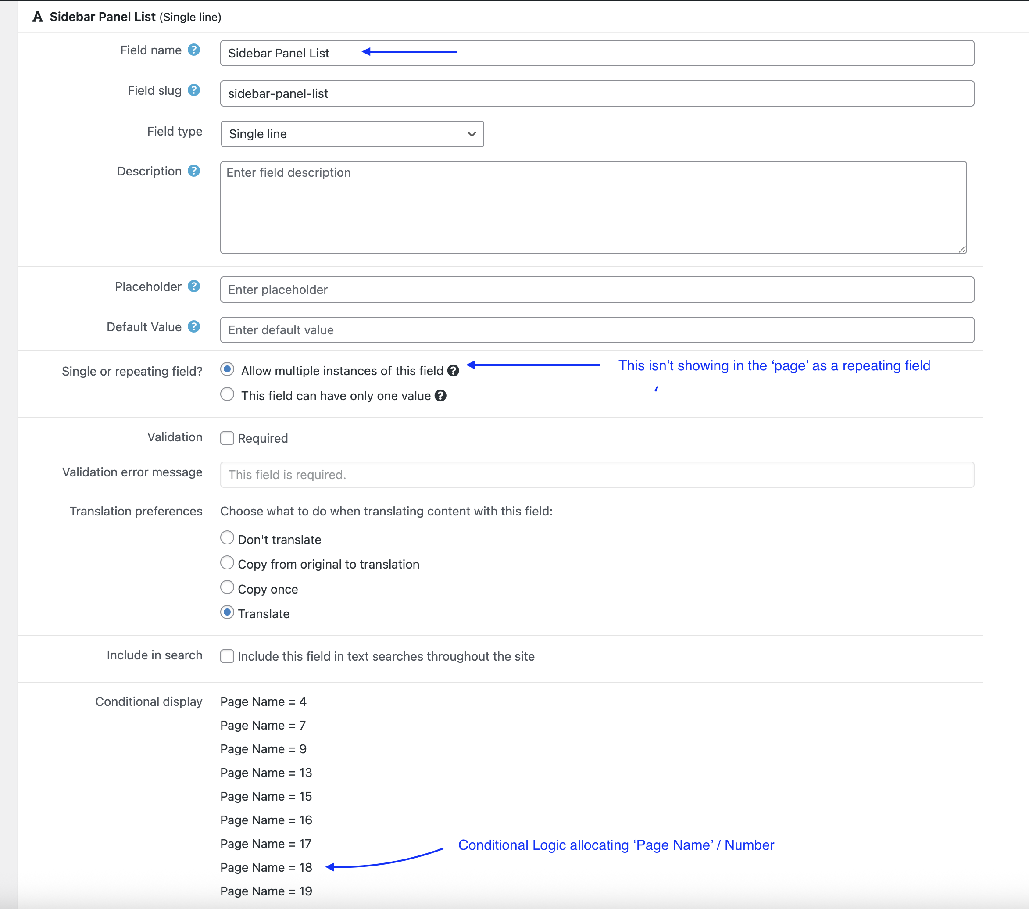
Task: Enable Include this field in text searches
Action: point(228,656)
